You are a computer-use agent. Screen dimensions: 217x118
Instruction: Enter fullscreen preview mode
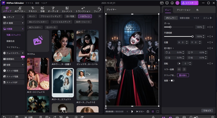point(158,112)
